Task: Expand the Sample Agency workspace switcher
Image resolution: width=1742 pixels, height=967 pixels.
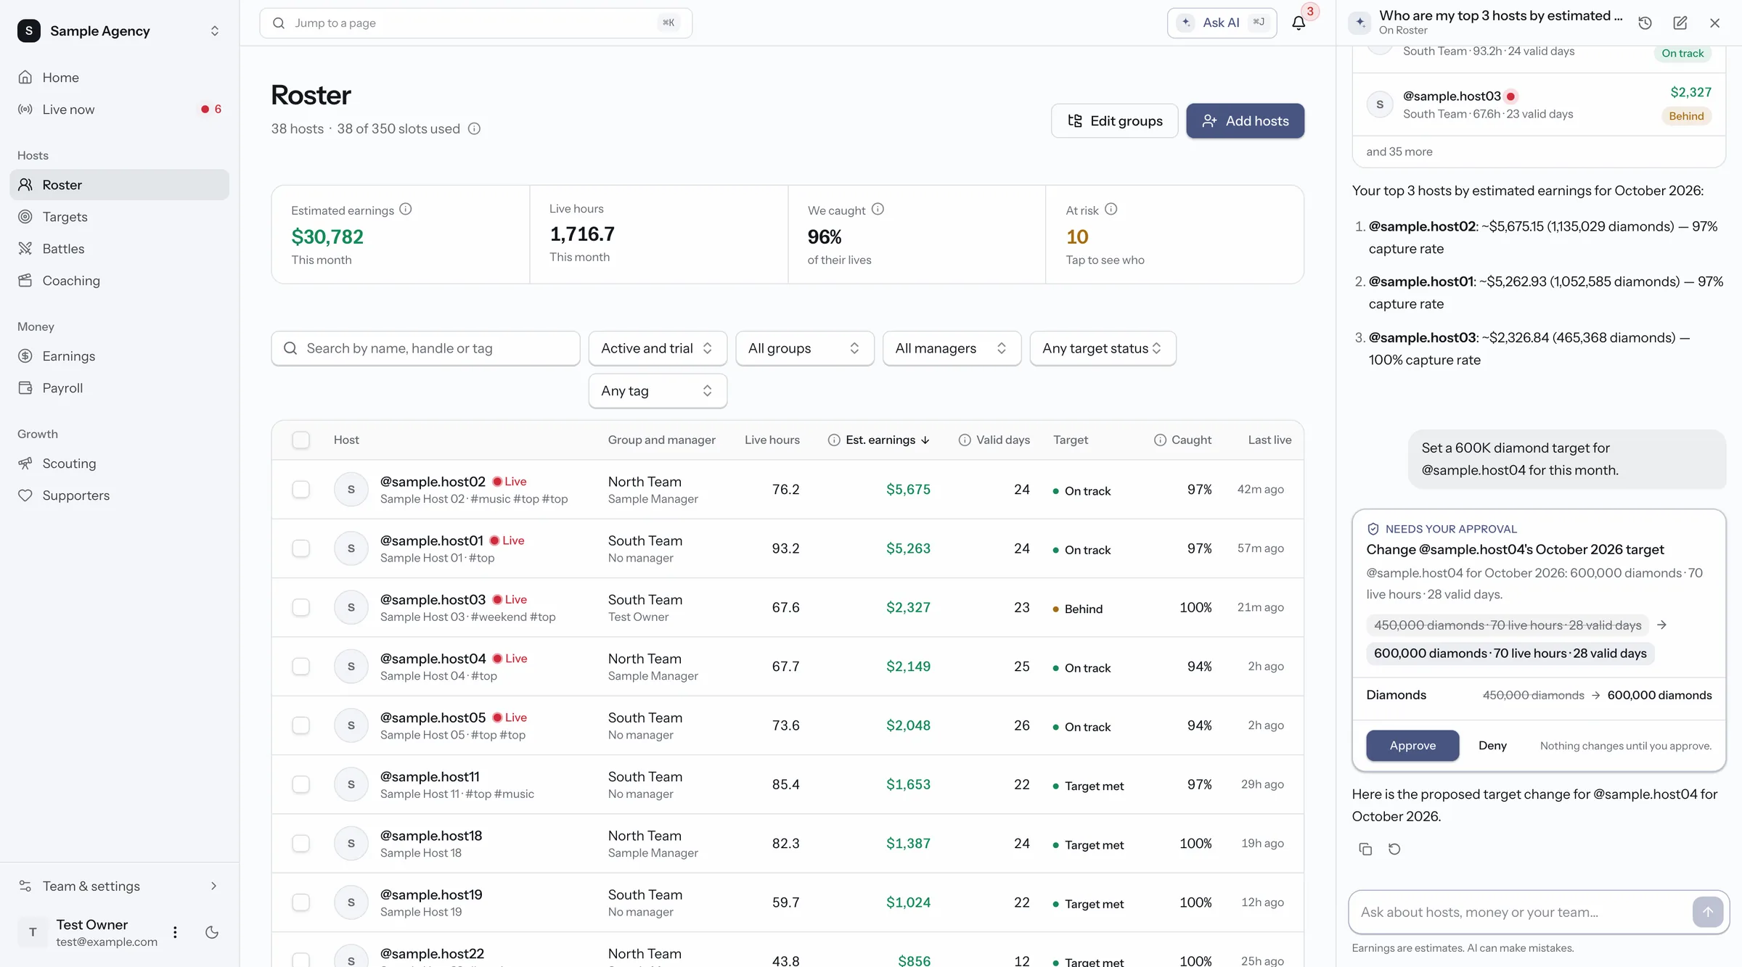Action: (215, 30)
